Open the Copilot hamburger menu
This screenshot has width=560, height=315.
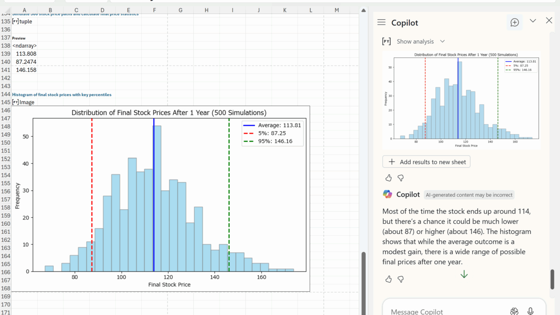[381, 22]
